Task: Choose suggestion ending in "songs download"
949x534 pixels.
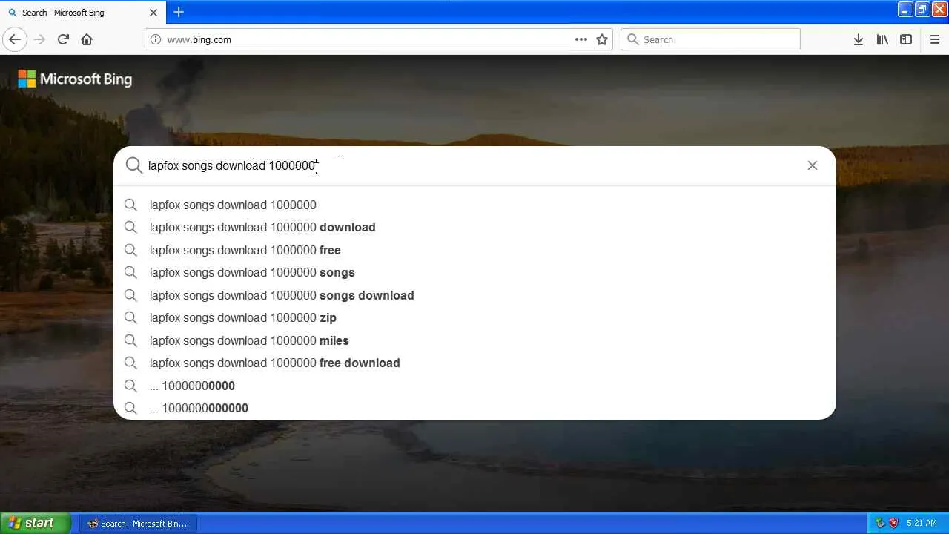Action: pyautogui.click(x=474, y=295)
